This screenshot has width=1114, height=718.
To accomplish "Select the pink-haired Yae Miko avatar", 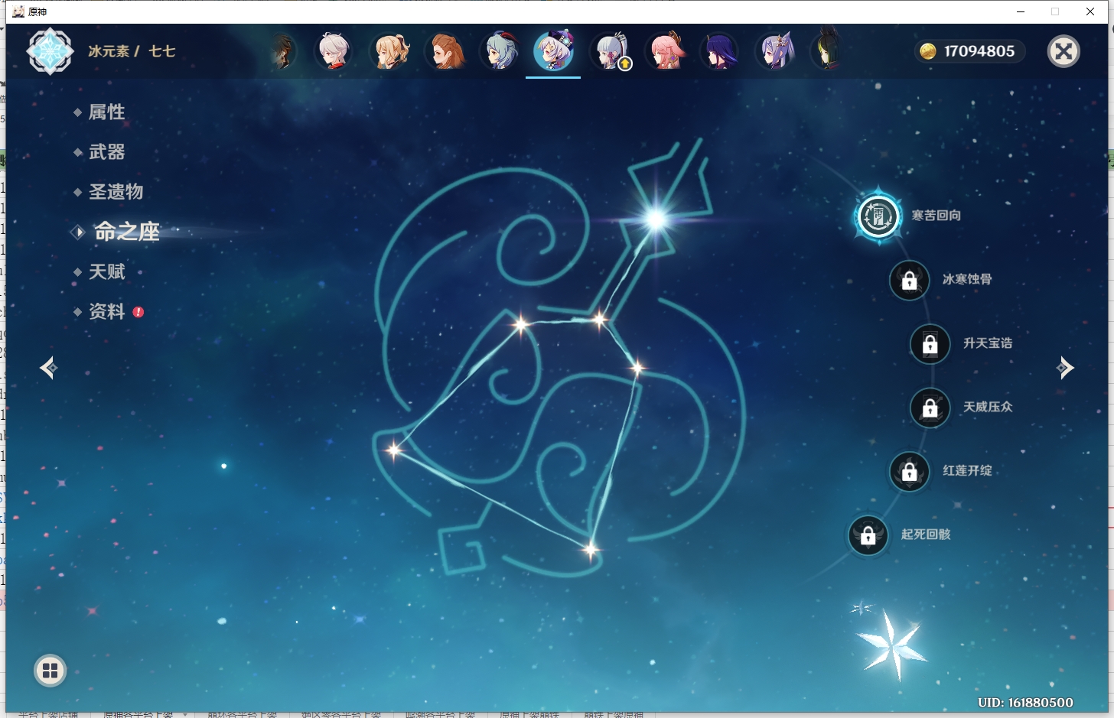I will (665, 51).
